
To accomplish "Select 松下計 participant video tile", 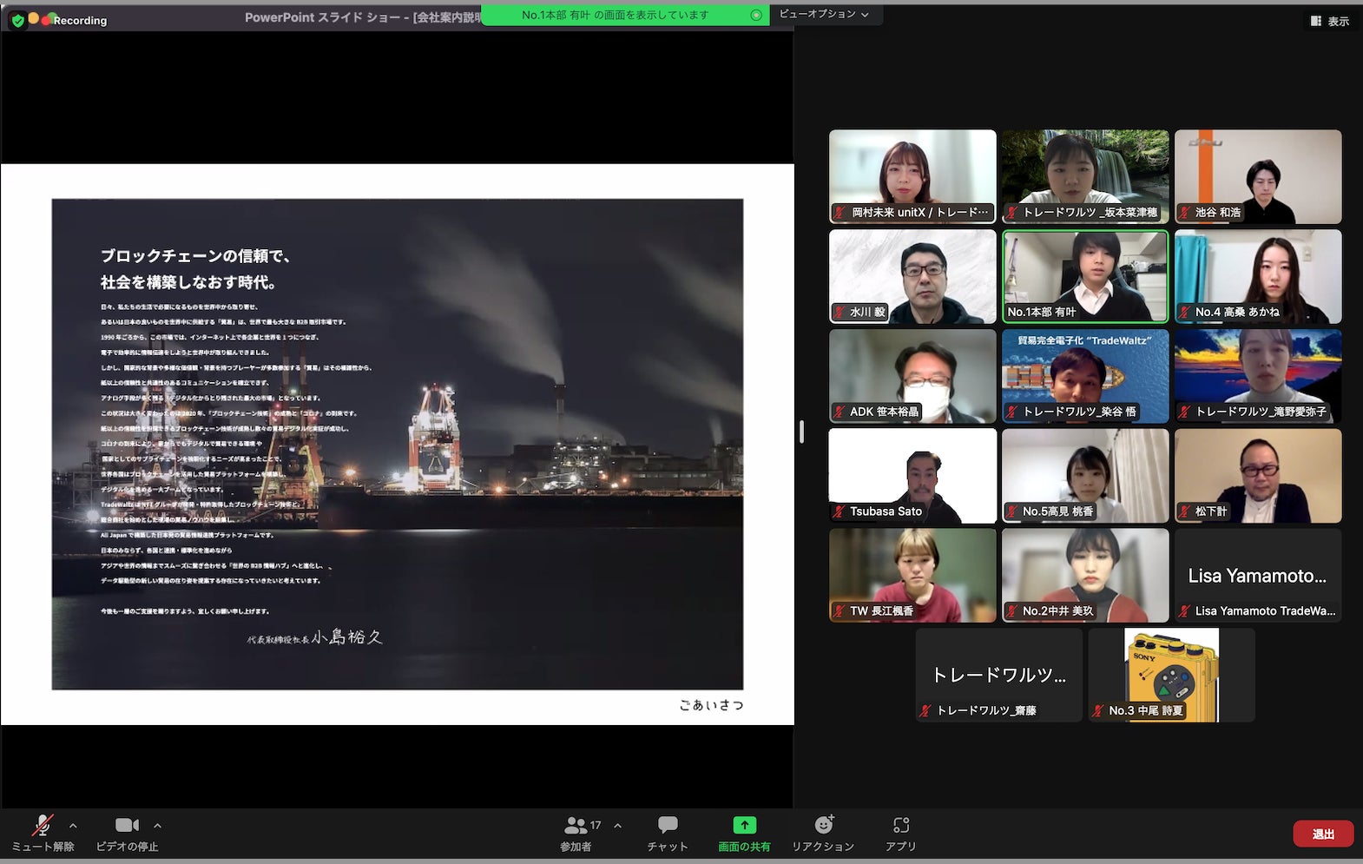I will 1258,476.
